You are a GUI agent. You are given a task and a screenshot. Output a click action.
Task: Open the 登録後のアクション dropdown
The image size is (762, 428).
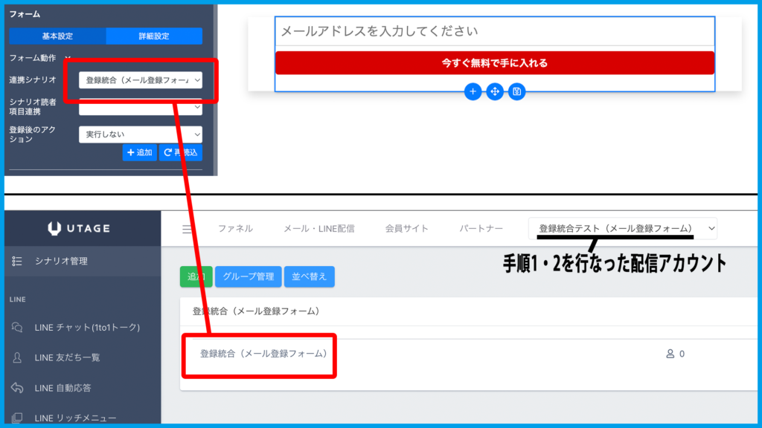coord(140,134)
